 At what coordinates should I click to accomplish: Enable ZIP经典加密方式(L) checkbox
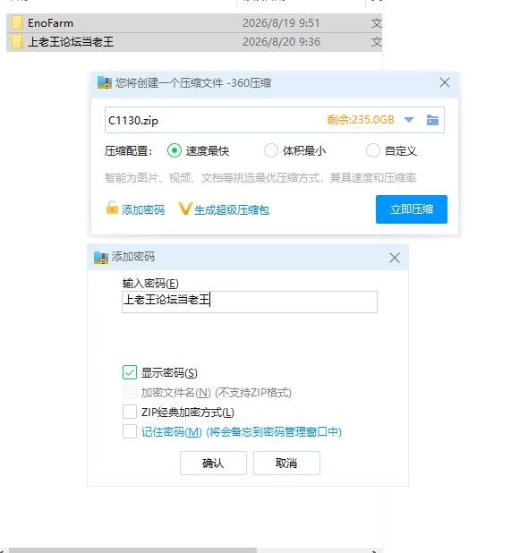[x=130, y=412]
